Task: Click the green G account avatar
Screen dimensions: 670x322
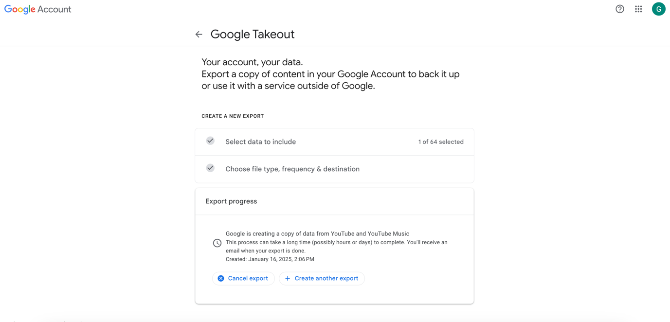Action: tap(658, 9)
